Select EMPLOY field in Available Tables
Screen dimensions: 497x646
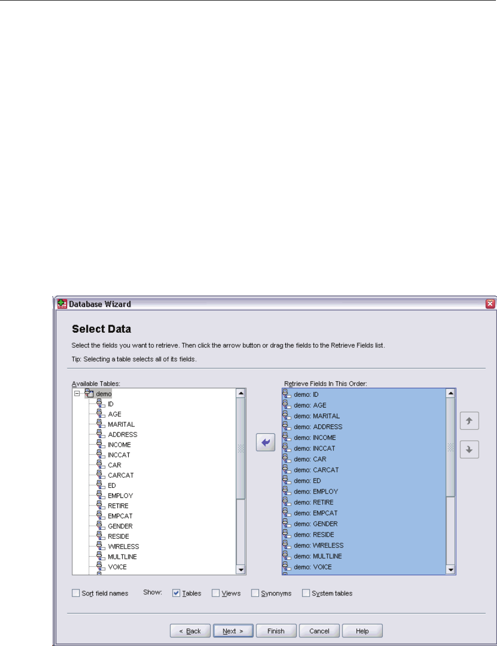[x=120, y=495]
